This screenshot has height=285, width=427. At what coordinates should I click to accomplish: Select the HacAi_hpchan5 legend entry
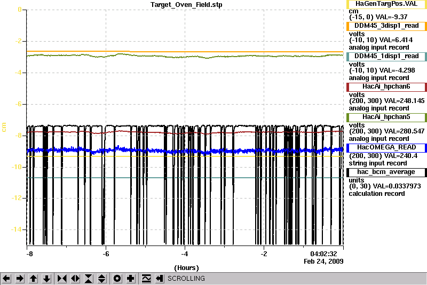coord(386,117)
